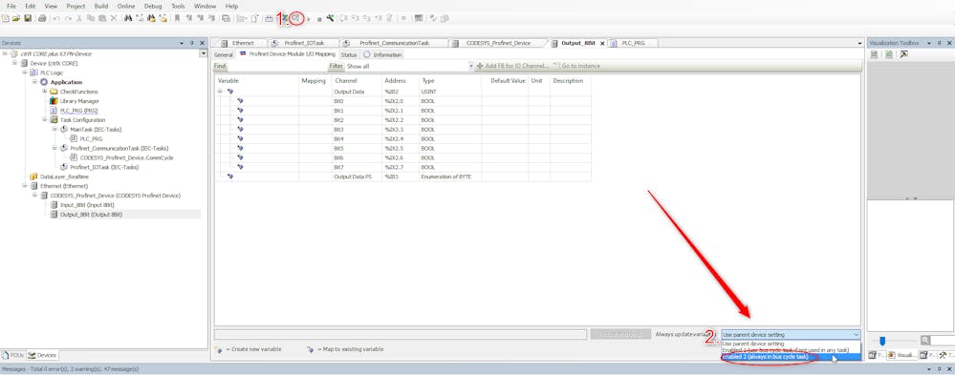
Task: Switch to the POUs panel tab
Action: (13, 355)
